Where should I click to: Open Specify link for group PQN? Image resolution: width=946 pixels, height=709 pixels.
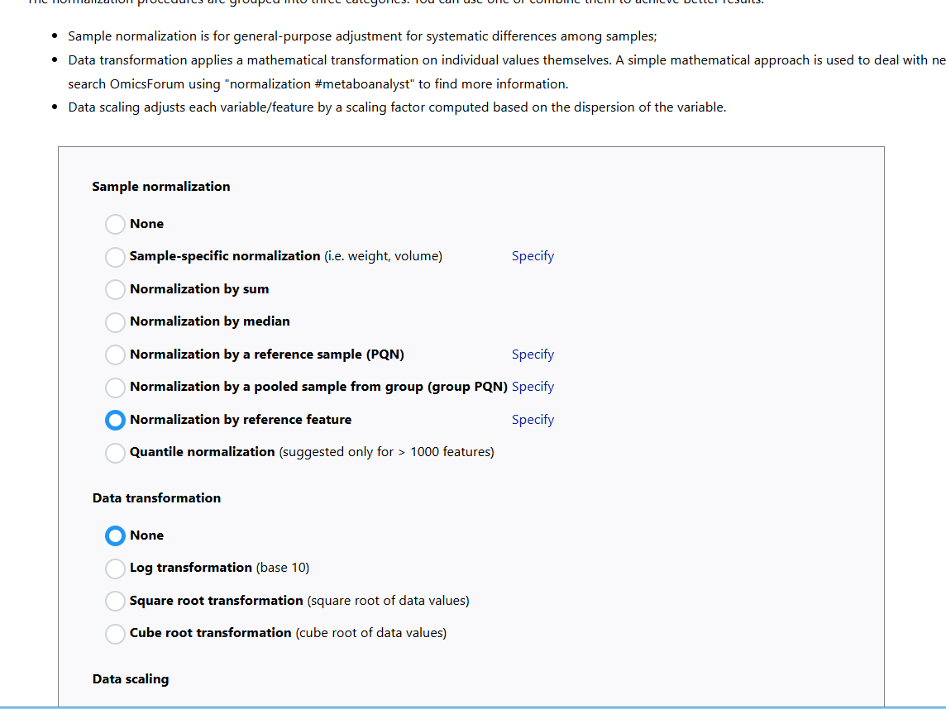(533, 387)
